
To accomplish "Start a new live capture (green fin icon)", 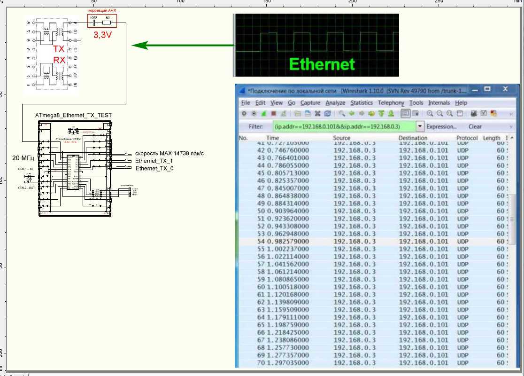I will tap(263, 114).
